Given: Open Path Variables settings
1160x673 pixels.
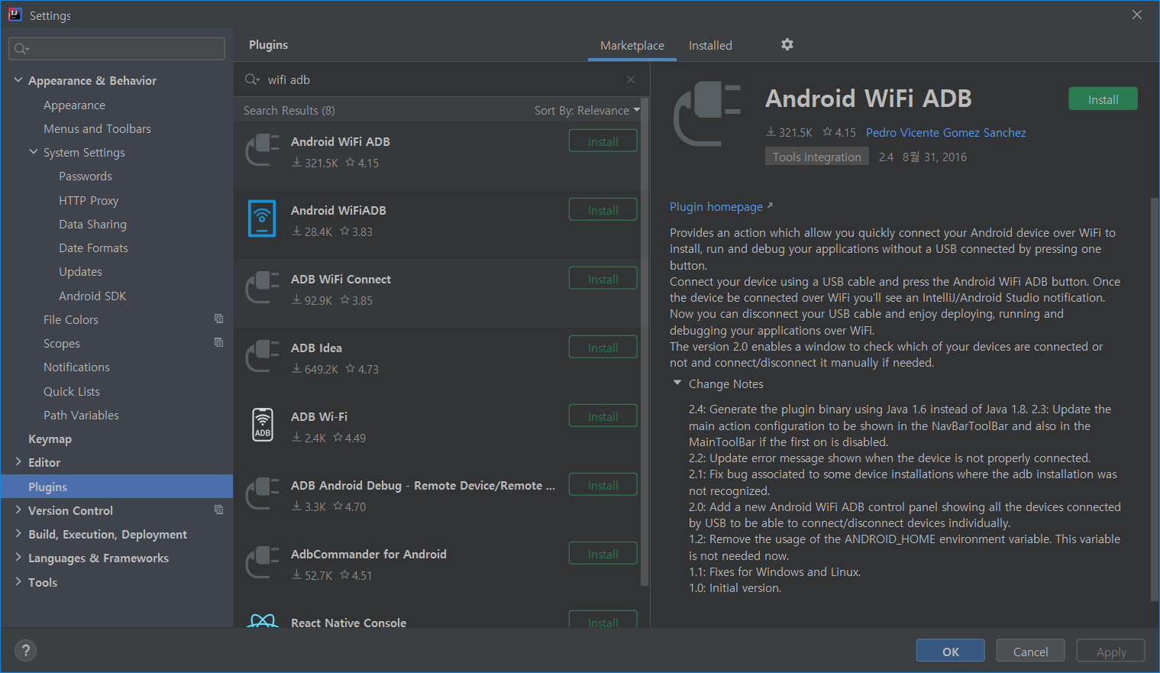Looking at the screenshot, I should [x=81, y=416].
